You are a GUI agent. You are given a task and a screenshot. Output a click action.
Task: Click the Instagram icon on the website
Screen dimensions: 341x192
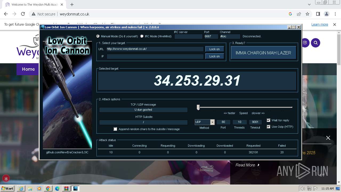(305, 43)
